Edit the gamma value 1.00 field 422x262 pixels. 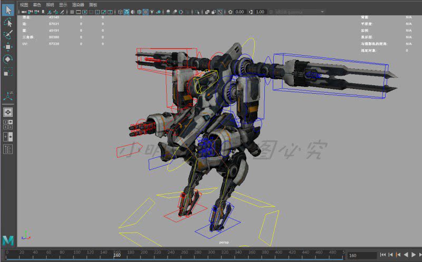(260, 12)
